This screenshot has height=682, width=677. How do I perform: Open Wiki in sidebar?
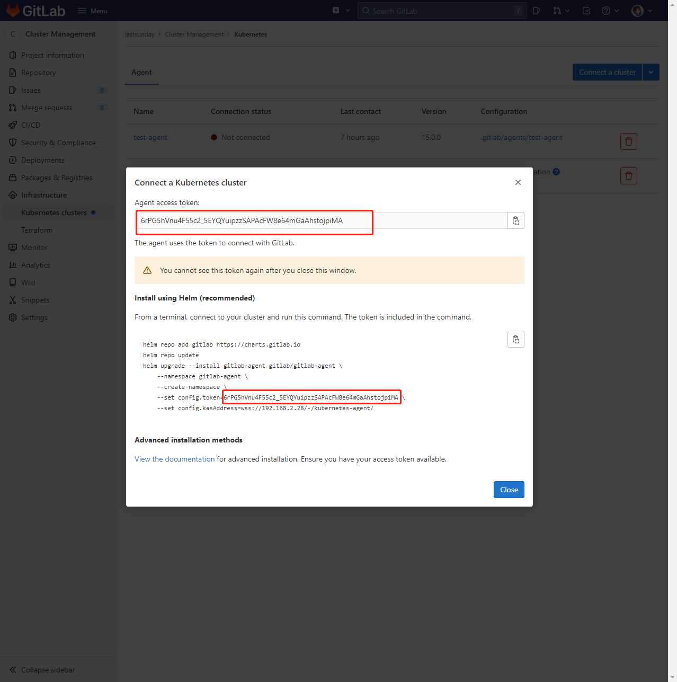pyautogui.click(x=58, y=282)
